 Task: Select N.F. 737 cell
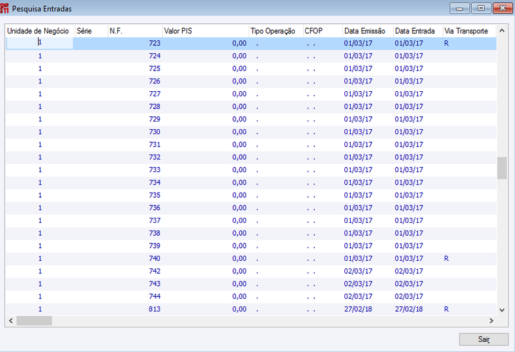[x=135, y=220]
